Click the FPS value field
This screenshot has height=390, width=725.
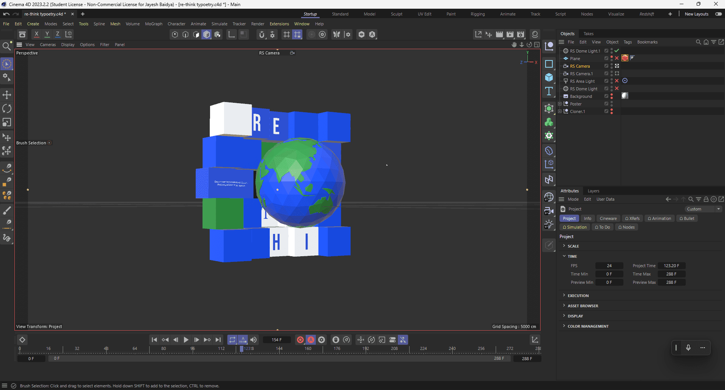pos(609,266)
